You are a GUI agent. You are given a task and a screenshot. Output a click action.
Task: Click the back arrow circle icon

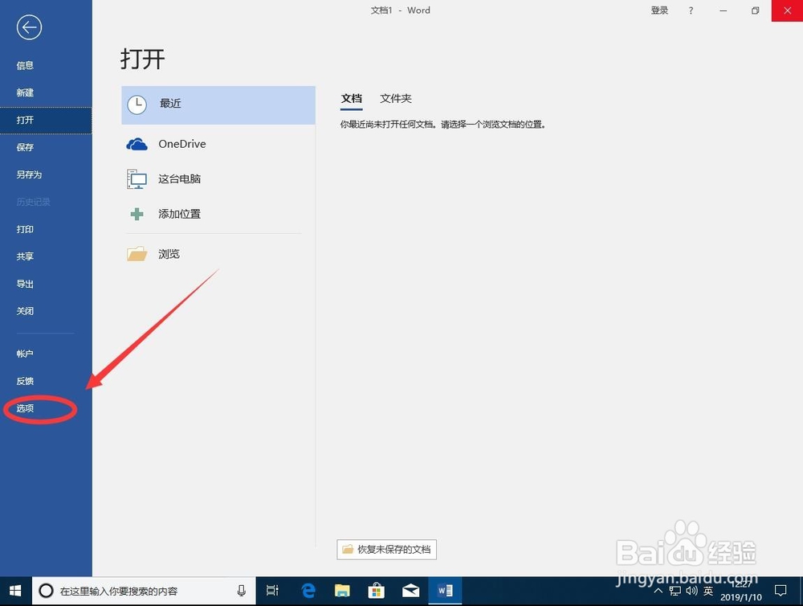click(x=29, y=27)
